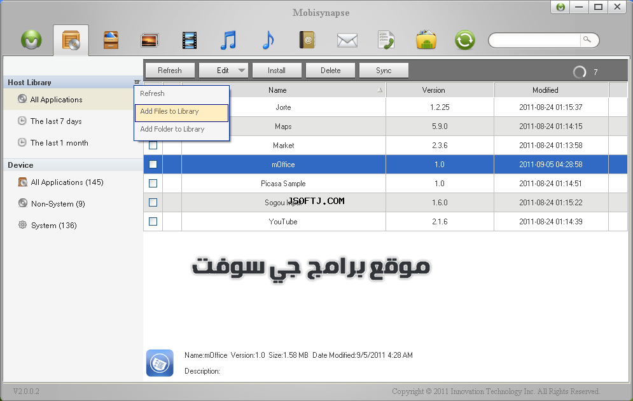Click date 2011-09-05 04:28:58 cell
Screen dimensions: 633x401
coord(551,165)
